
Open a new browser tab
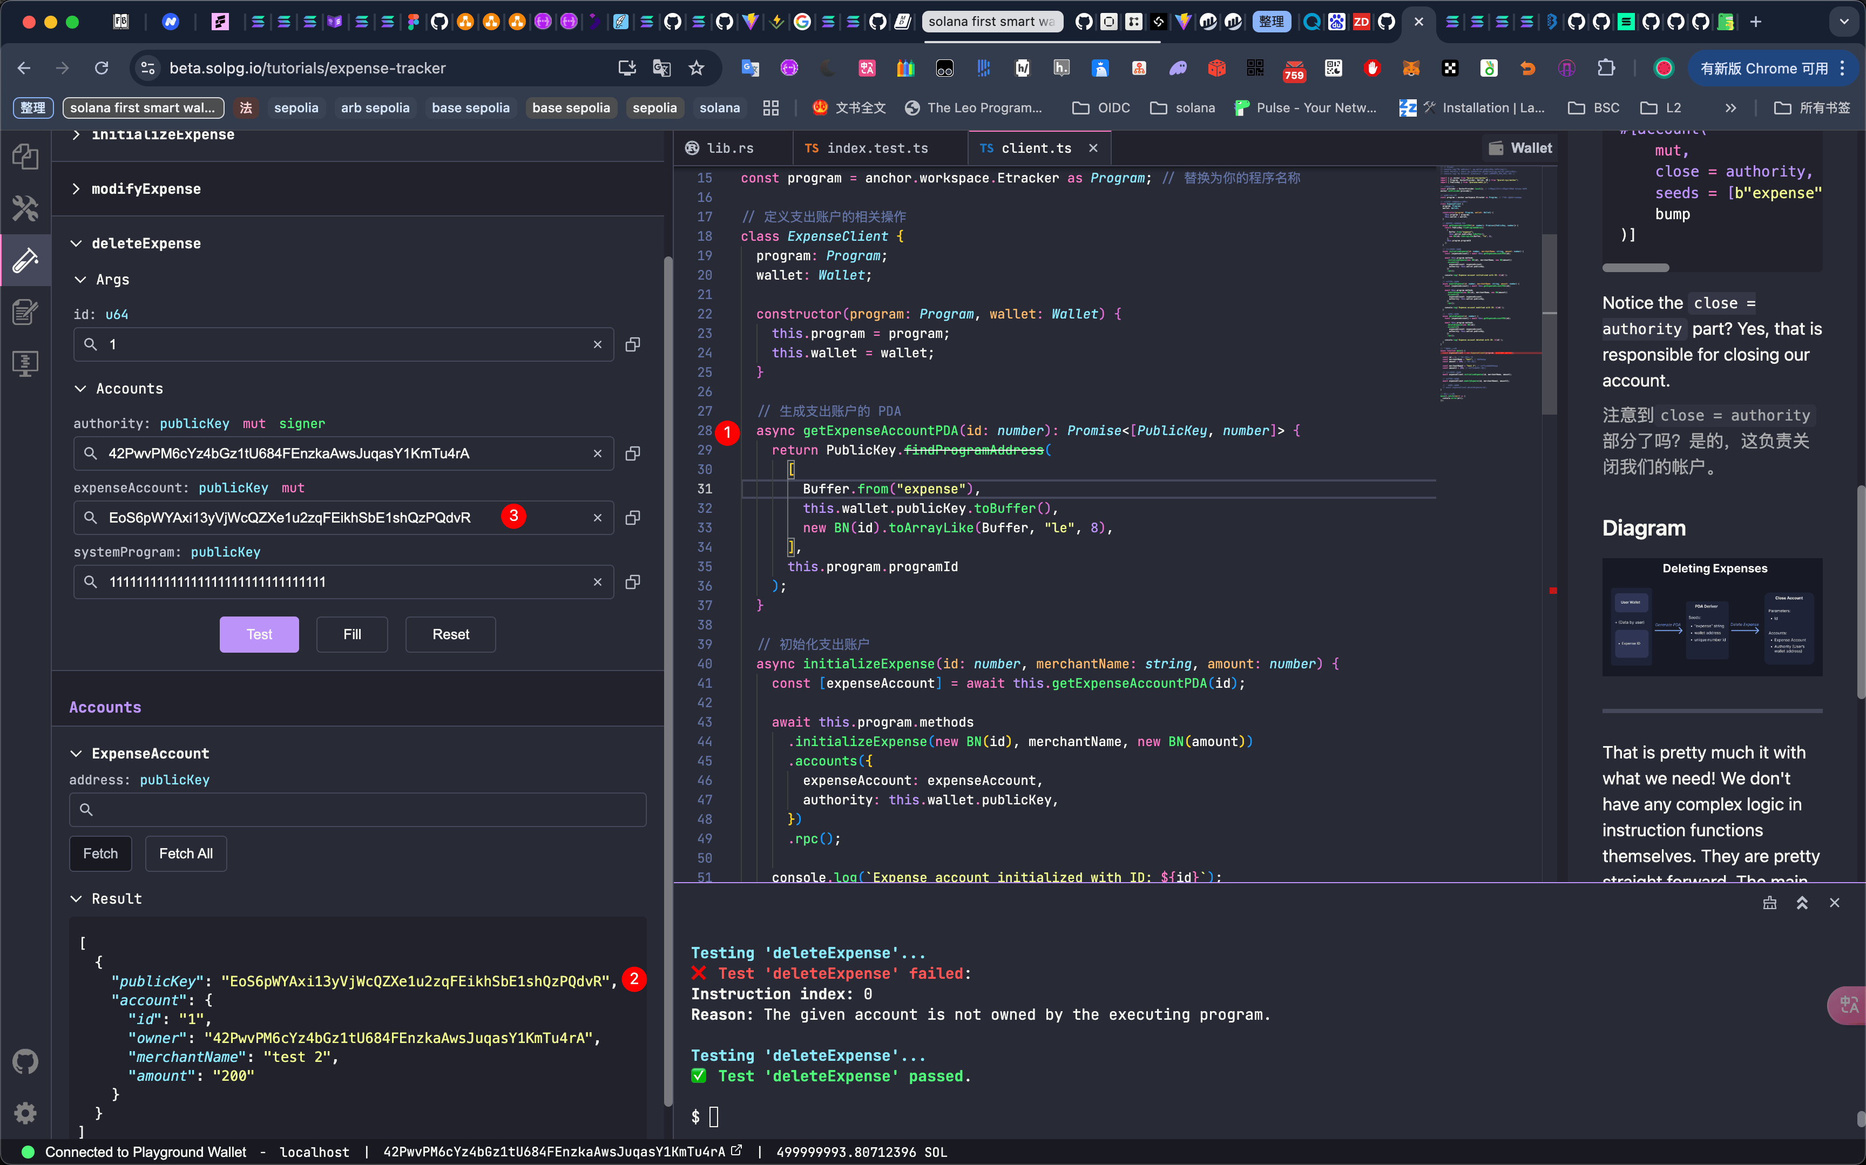click(1755, 22)
